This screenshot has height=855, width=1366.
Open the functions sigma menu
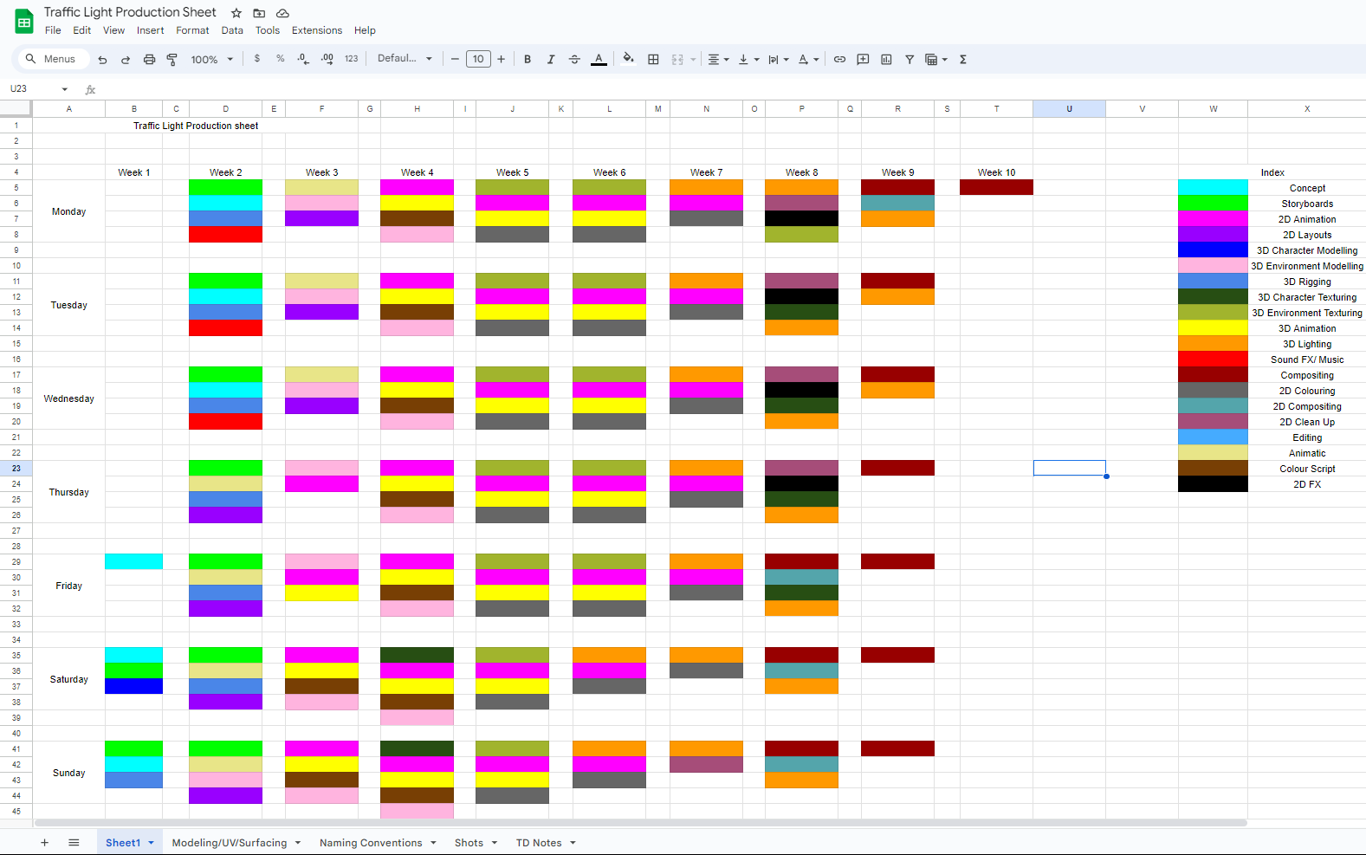click(x=963, y=59)
